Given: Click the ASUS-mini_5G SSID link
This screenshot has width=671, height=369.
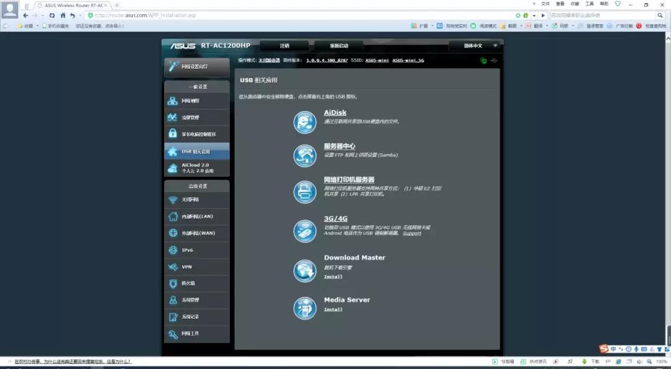Looking at the screenshot, I should pyautogui.click(x=408, y=61).
